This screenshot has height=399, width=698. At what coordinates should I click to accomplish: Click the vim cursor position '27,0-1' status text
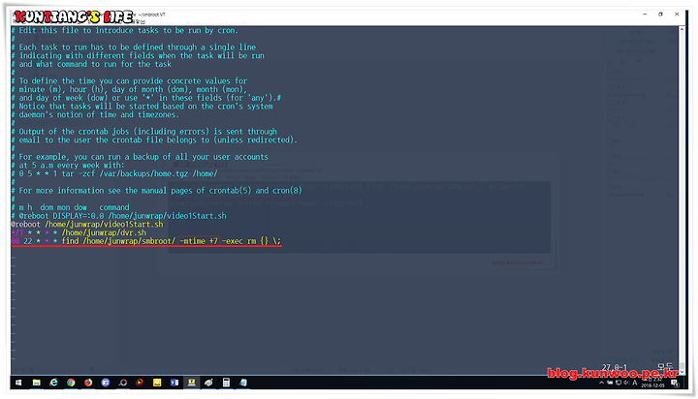tap(614, 367)
